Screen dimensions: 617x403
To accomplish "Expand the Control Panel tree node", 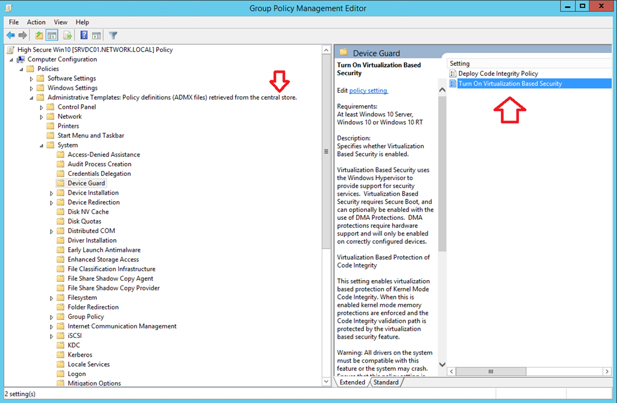I will (42, 107).
